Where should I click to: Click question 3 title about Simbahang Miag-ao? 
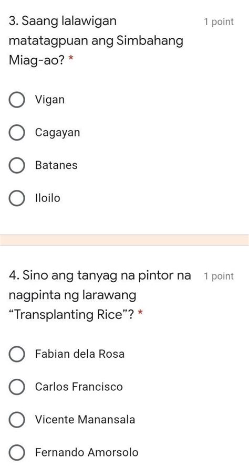pyautogui.click(x=96, y=41)
